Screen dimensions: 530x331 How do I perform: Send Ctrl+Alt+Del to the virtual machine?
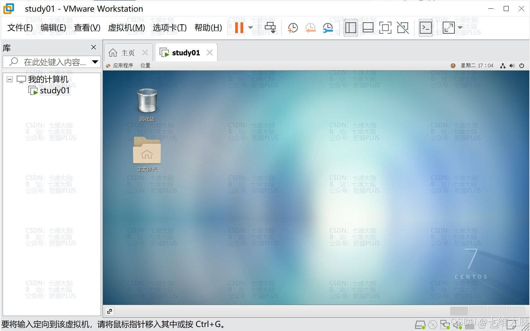[x=270, y=27]
